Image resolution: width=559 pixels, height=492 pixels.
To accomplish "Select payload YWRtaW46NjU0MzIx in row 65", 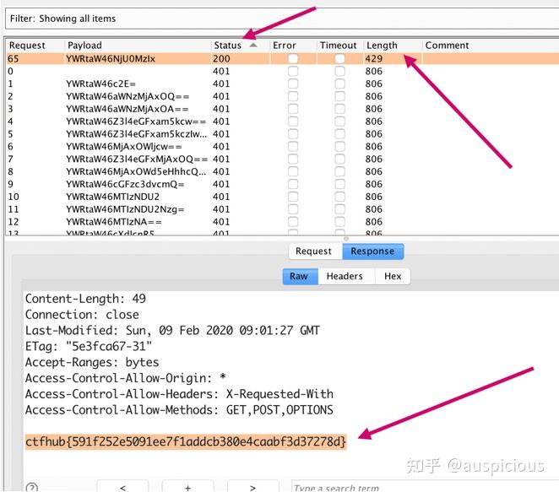I will click(111, 58).
